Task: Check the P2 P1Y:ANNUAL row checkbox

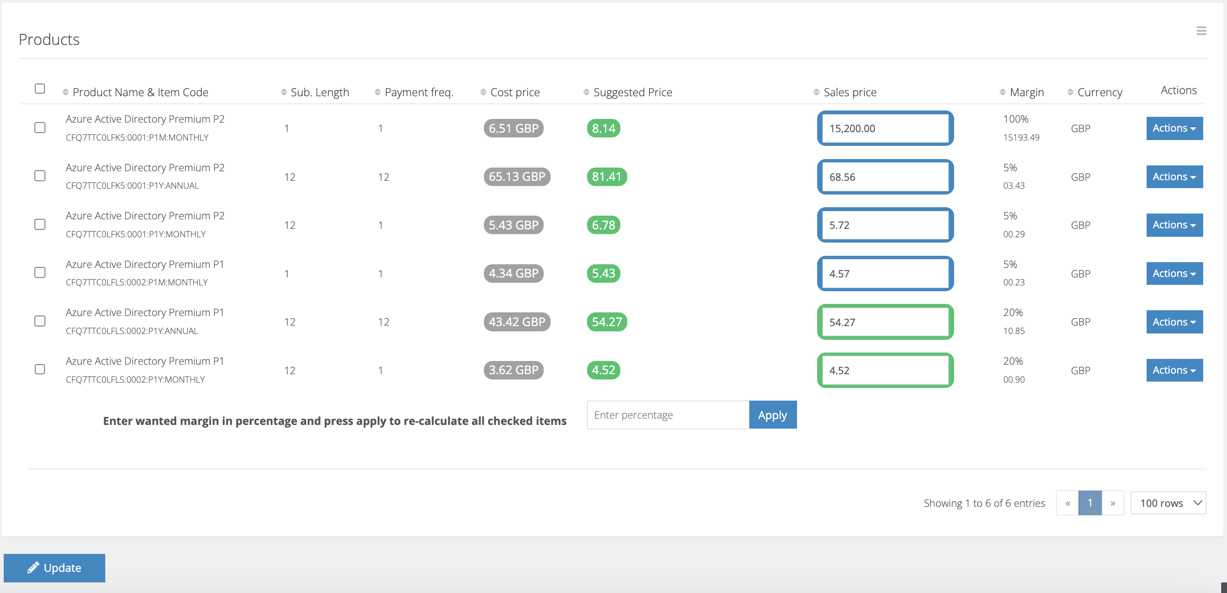Action: click(x=40, y=175)
